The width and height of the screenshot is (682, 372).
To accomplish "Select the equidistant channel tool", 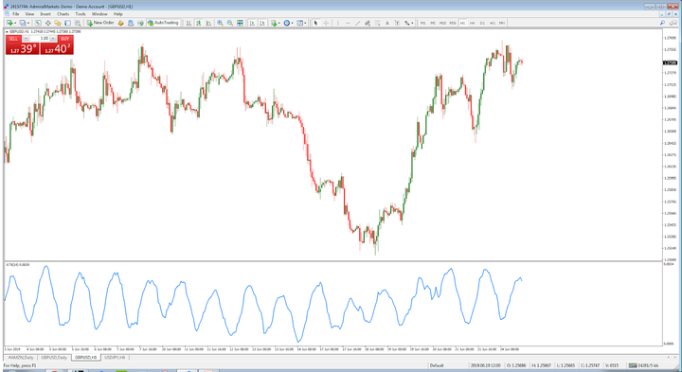I will click(x=368, y=23).
